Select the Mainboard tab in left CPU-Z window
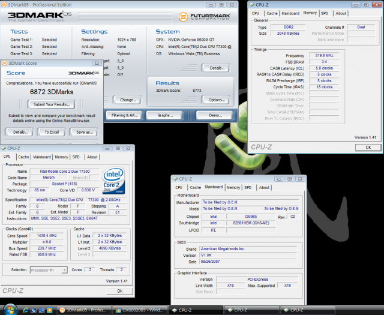This screenshot has width=384, height=315. 42,157
